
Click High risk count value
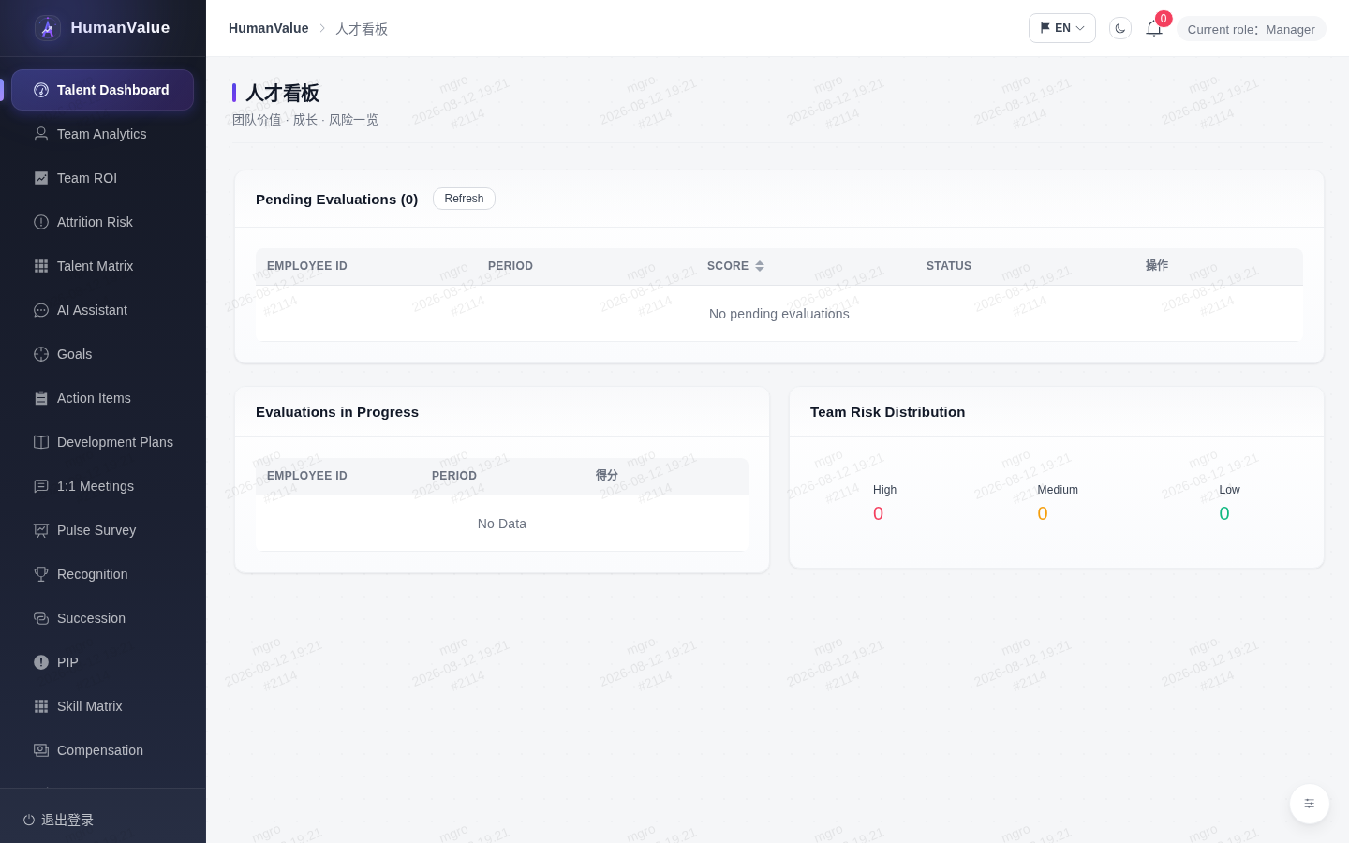[x=878, y=513]
